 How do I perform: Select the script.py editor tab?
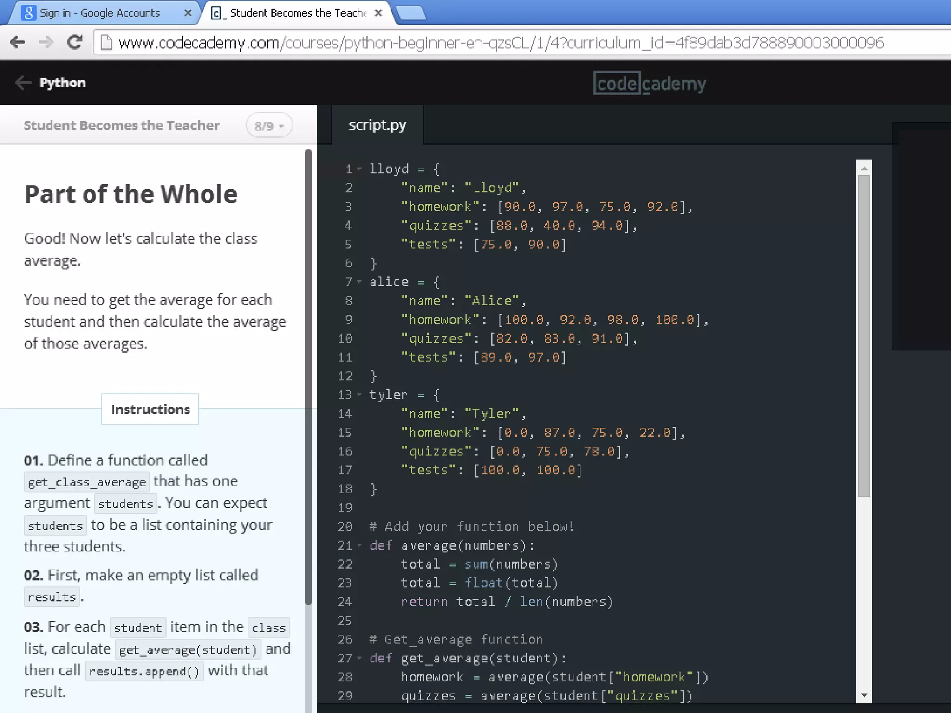[x=377, y=125]
